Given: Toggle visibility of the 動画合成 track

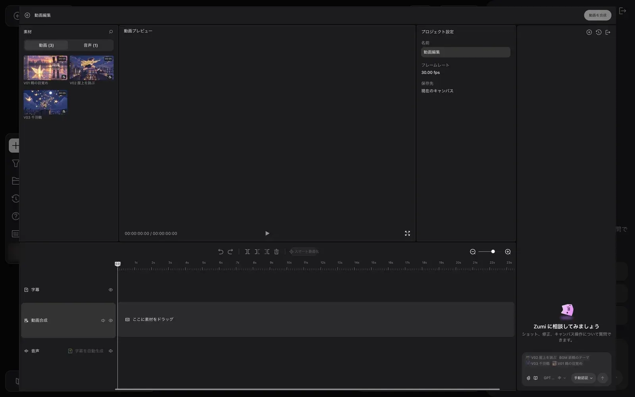Looking at the screenshot, I should (x=111, y=320).
